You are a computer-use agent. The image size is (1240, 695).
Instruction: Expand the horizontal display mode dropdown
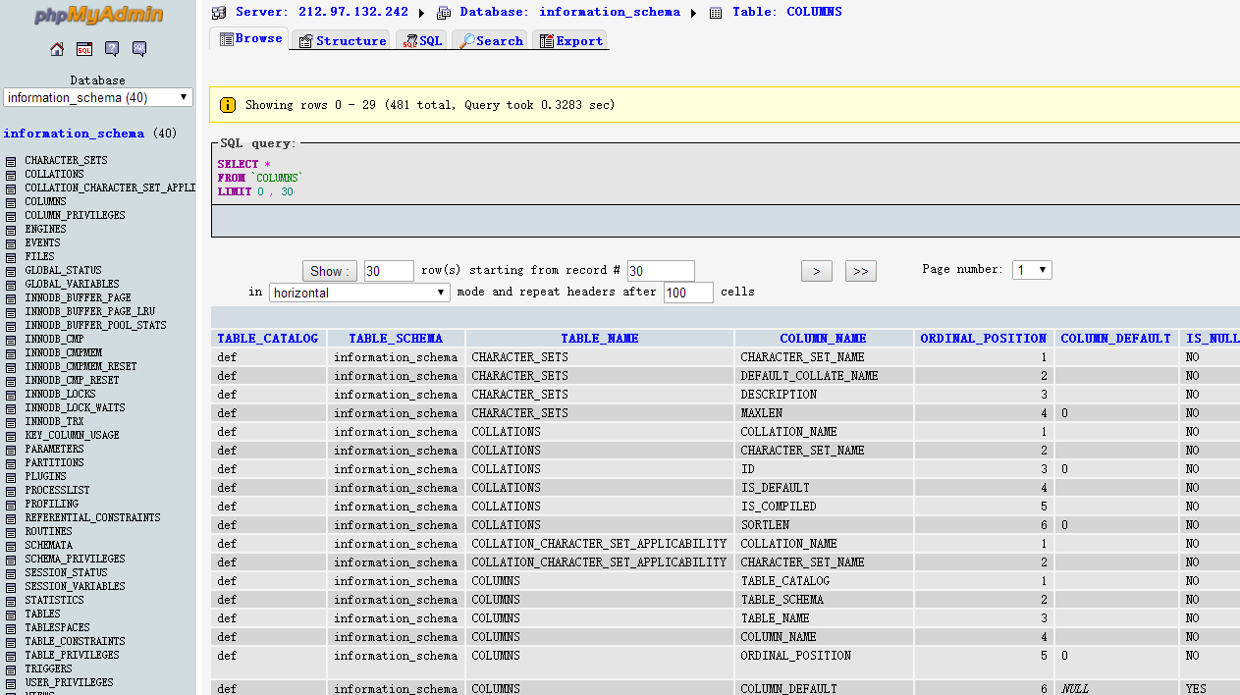[359, 293]
